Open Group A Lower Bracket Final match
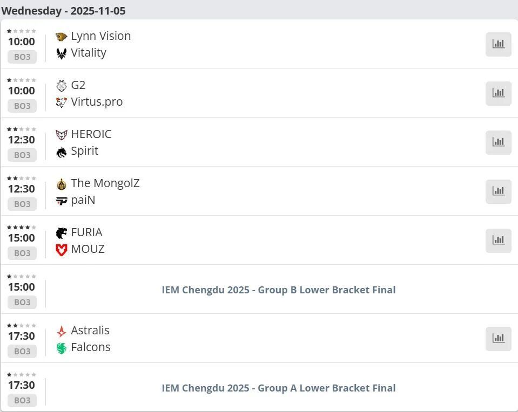518x412 pixels. tap(279, 388)
